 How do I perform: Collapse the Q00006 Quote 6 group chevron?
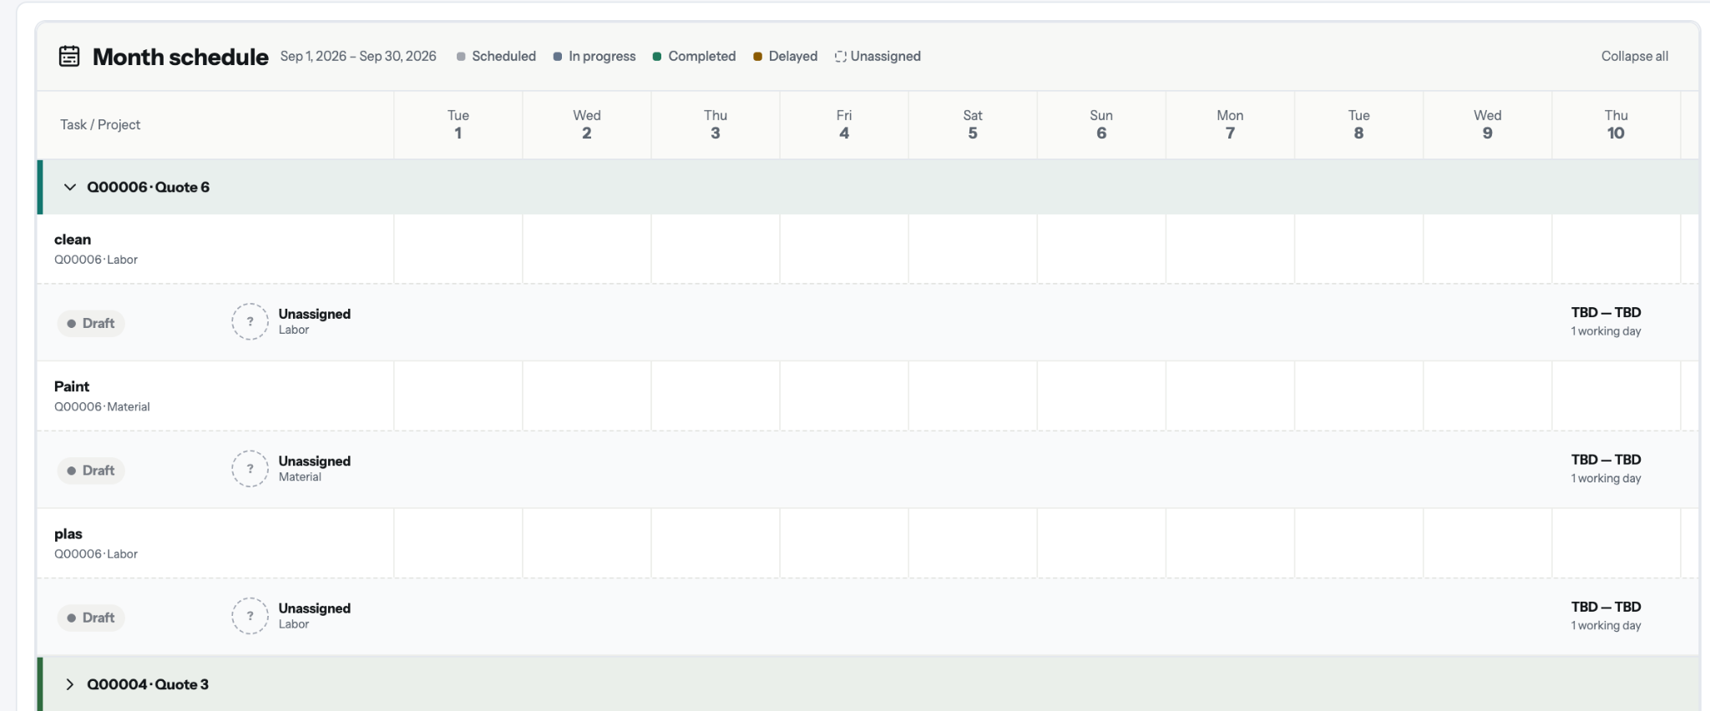[x=70, y=187]
